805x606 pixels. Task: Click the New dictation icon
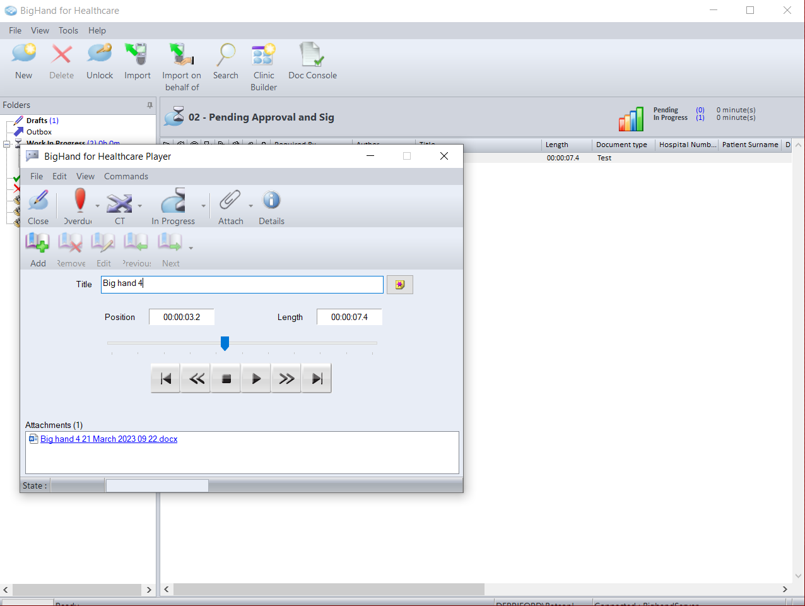point(23,54)
